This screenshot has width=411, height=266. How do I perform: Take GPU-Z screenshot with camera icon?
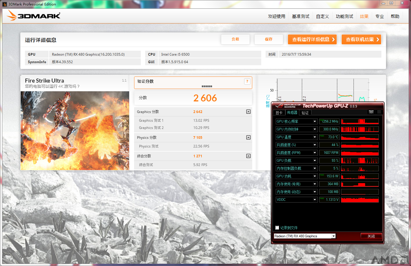point(371,112)
